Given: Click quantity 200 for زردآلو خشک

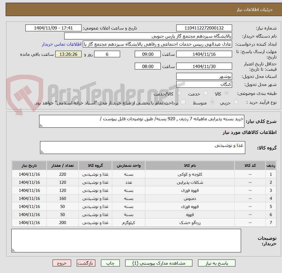Looking at the screenshot, I should coord(63,223).
